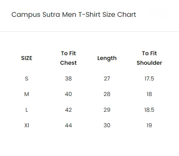Click length value 30
The image size is (179, 156).
point(107,125)
